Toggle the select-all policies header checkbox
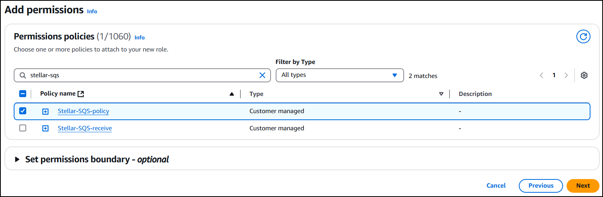 [23, 94]
